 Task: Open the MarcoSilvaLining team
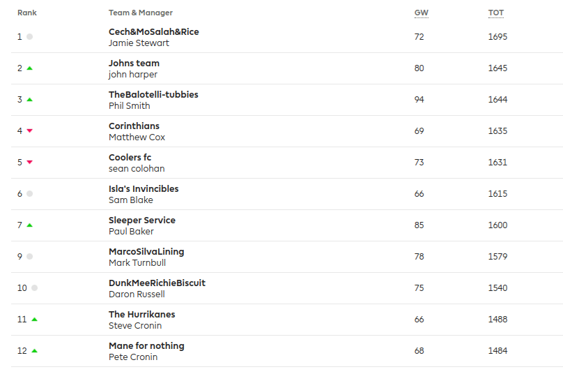[146, 252]
